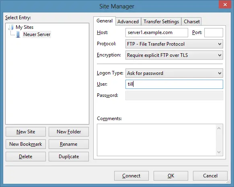Image resolution: width=234 pixels, height=187 pixels.
Task: Switch to the Transfer Settings tab
Action: [161, 22]
